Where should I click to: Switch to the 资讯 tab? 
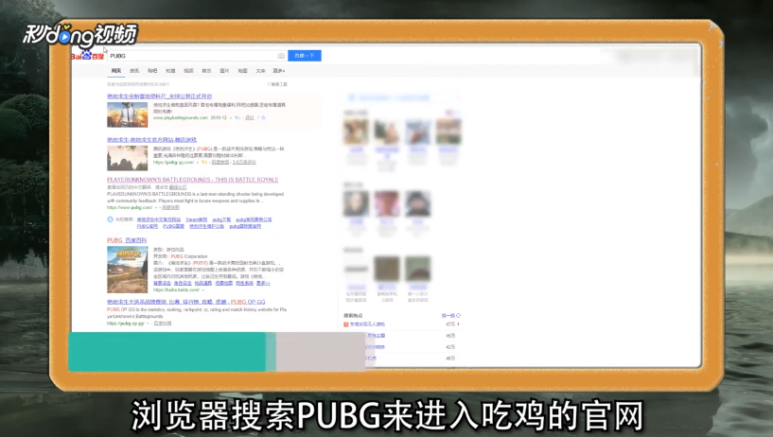click(134, 71)
